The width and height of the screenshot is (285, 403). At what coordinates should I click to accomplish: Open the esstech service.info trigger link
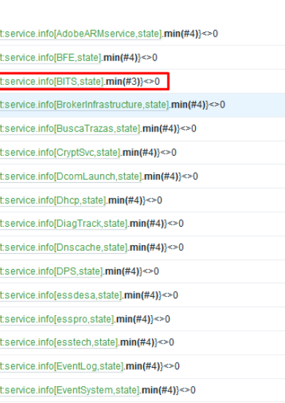58,342
